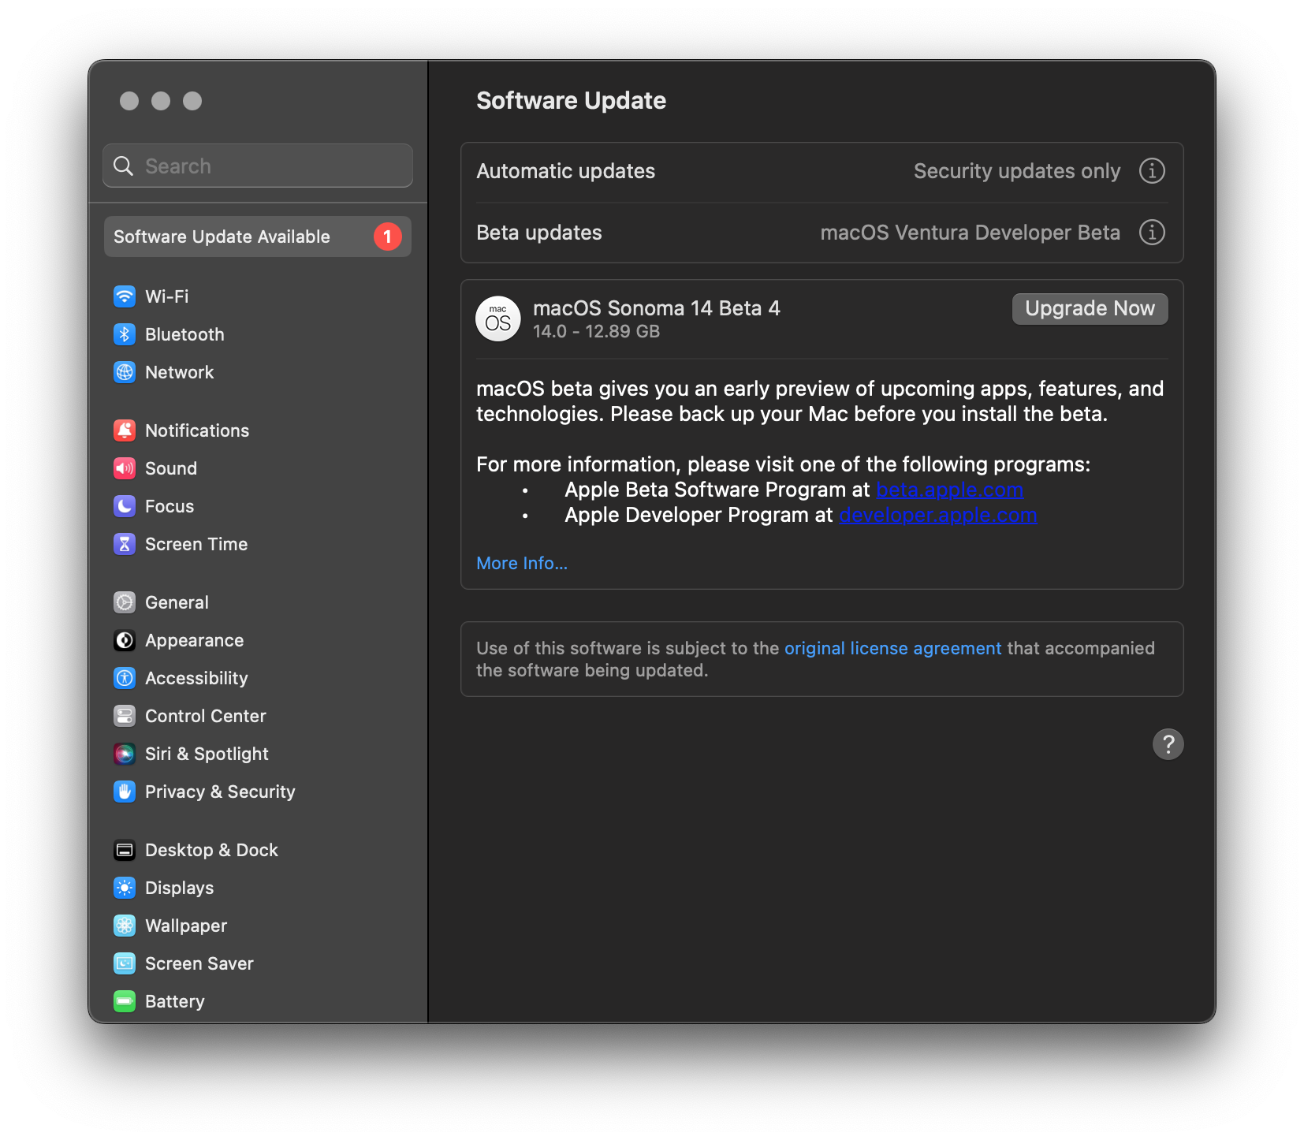Click the red update count badge
The width and height of the screenshot is (1304, 1140).
(x=387, y=237)
